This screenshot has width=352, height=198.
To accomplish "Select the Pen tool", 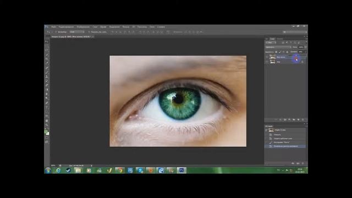I will (x=47, y=103).
